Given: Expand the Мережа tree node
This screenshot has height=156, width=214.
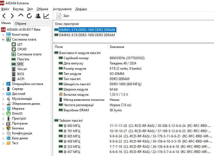Looking at the screenshot, I should pyautogui.click(x=3, y=109).
